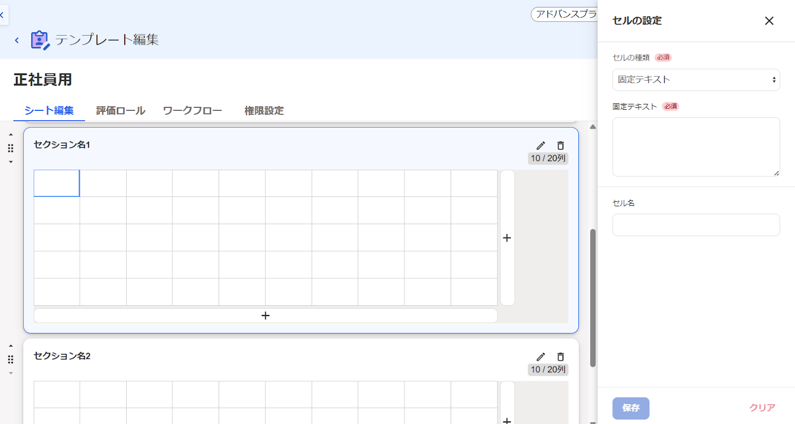Add a column to セクション名1 grid
Viewport: 795px width, 424px height.
(507, 238)
